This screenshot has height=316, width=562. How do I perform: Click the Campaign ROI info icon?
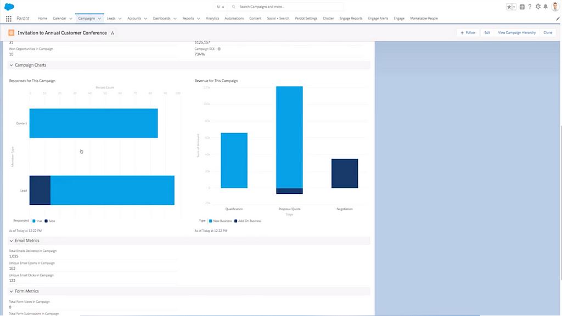point(219,49)
